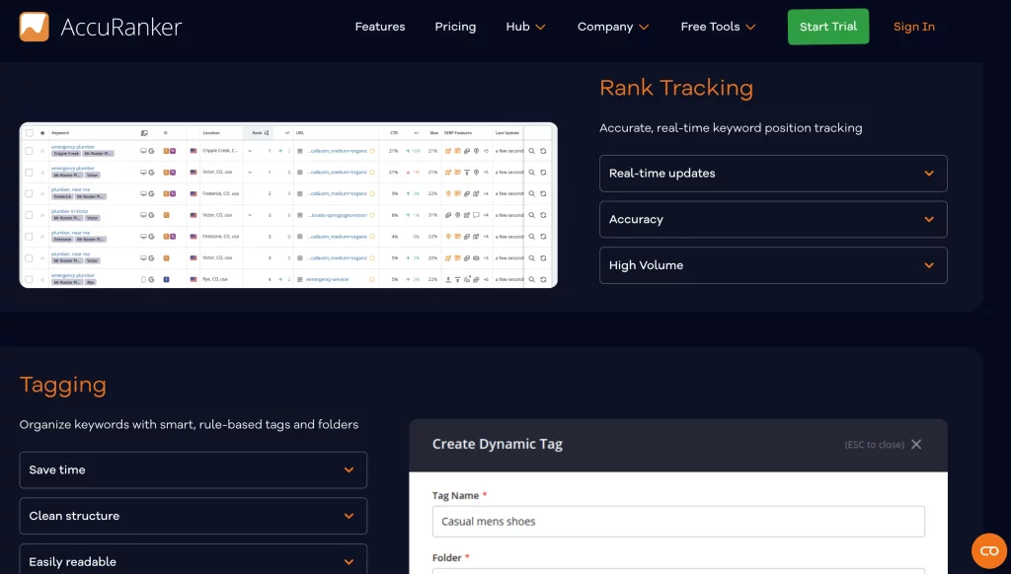
Task: Open the /emergency-service/ URL link
Action: (x=328, y=279)
